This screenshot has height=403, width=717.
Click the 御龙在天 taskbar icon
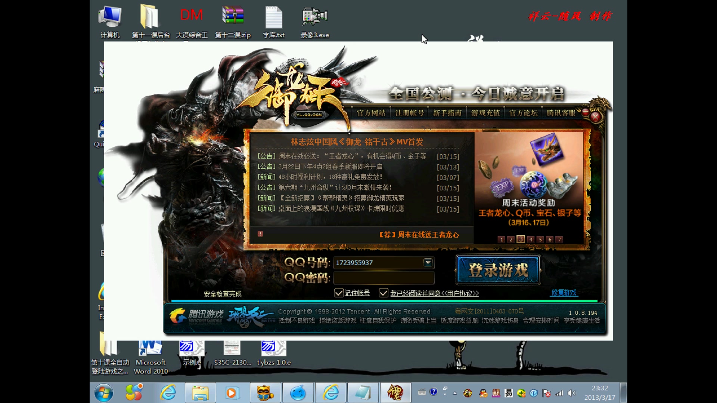(395, 393)
